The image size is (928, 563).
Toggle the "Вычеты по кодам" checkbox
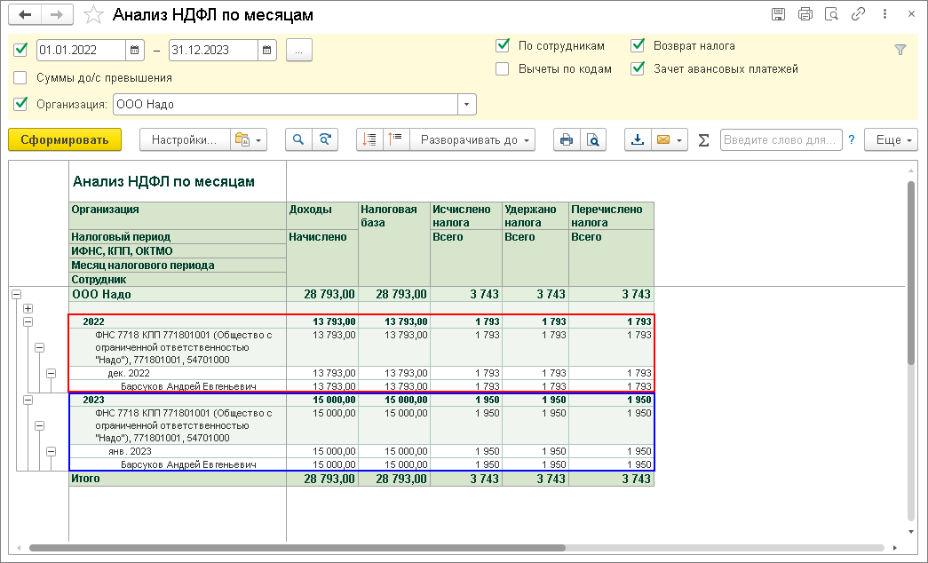point(503,68)
